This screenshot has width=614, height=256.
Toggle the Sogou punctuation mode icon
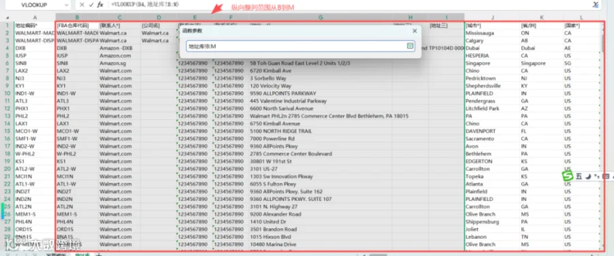596,176
